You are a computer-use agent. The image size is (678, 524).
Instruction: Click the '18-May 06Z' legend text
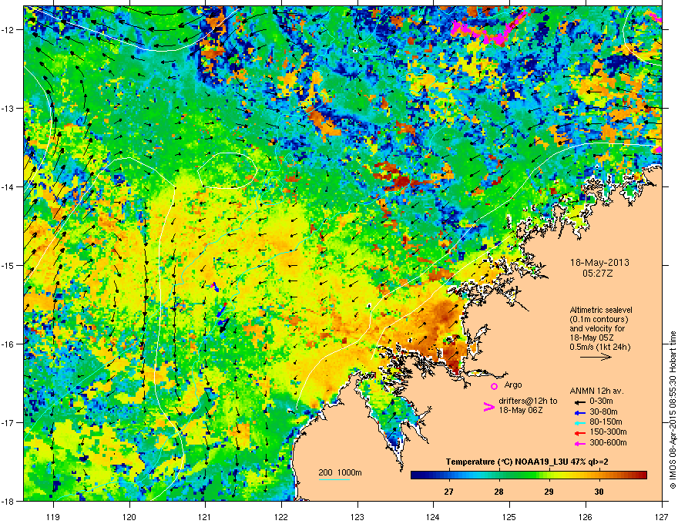click(521, 410)
